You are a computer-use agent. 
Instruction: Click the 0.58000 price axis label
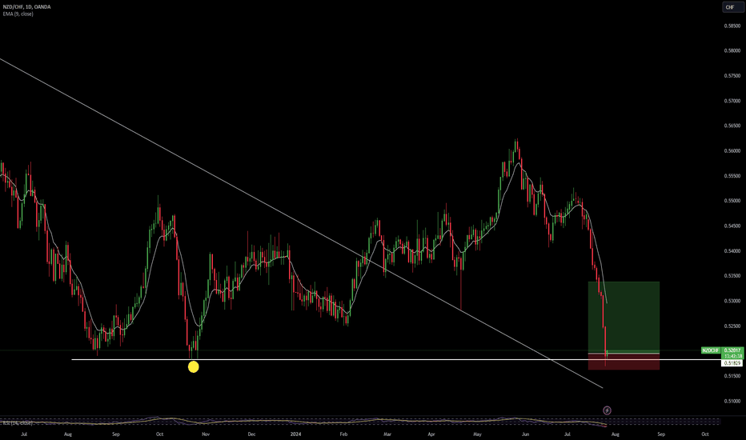732,50
